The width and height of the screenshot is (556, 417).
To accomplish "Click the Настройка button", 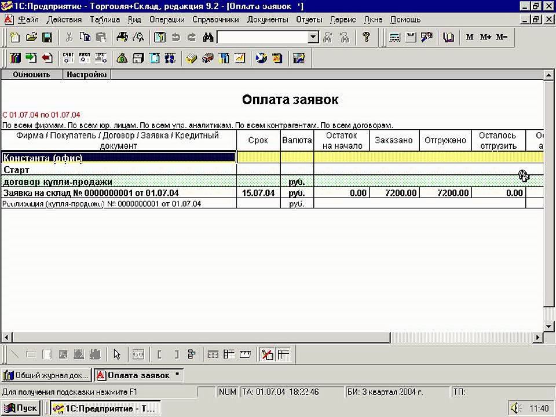I will click(x=87, y=75).
